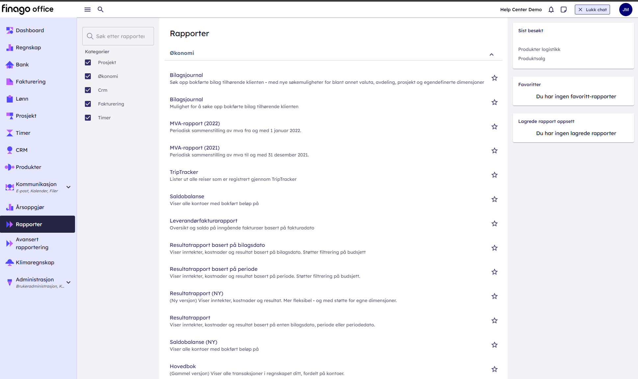638x379 pixels.
Task: Expand the Kommunikasjon menu
Action: [68, 187]
